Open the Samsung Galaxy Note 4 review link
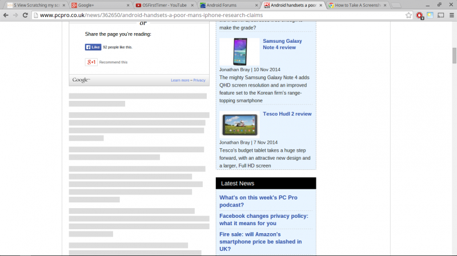The image size is (457, 256). pyautogui.click(x=282, y=44)
